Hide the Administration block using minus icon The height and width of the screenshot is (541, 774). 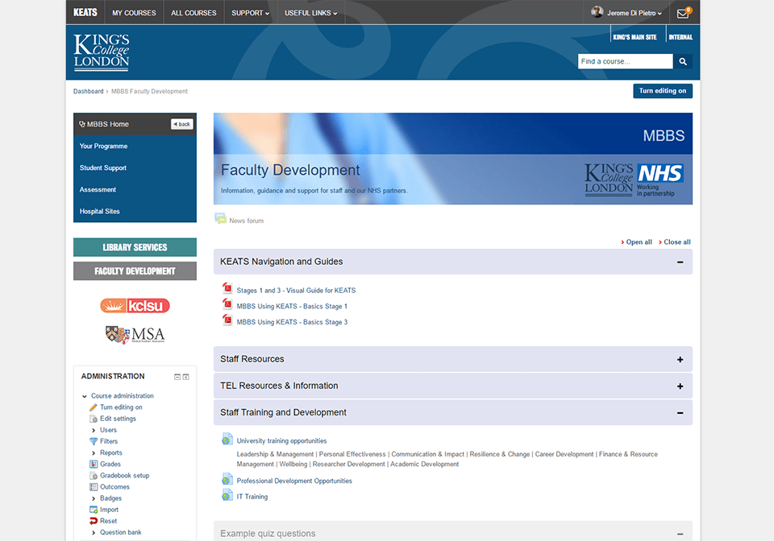[177, 377]
